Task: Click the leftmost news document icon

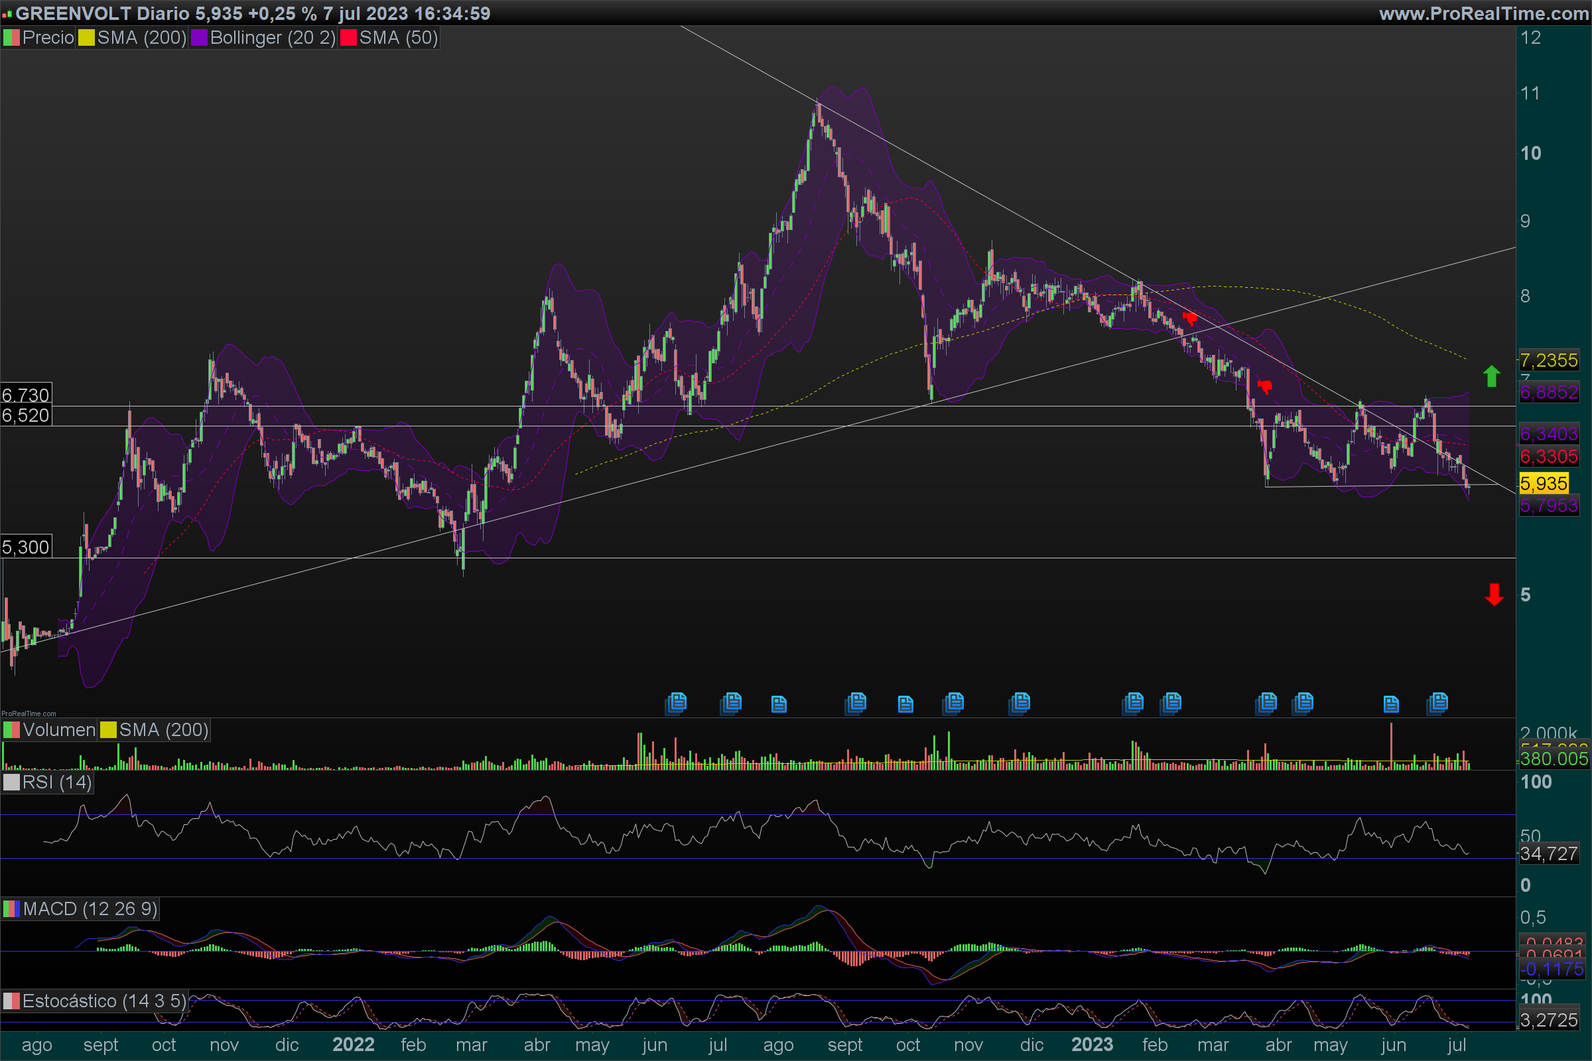Action: pyautogui.click(x=675, y=703)
